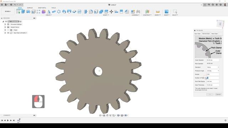The width and height of the screenshot is (228, 128).
Task: Select the Revolve tool icon
Action: click(28, 12)
